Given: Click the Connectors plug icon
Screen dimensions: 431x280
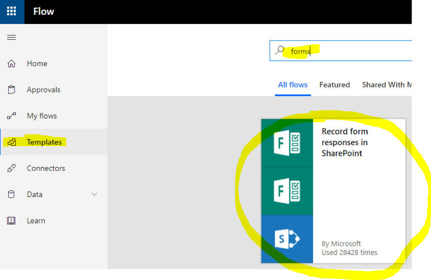Looking at the screenshot, I should tap(11, 168).
